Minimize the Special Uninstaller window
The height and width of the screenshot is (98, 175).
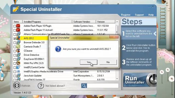(149, 7)
